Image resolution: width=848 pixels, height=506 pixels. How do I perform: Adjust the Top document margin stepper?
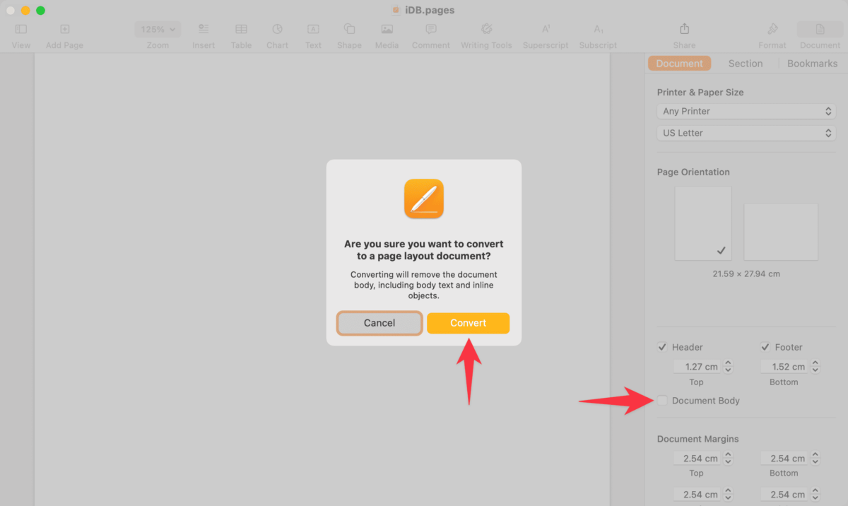tap(729, 458)
